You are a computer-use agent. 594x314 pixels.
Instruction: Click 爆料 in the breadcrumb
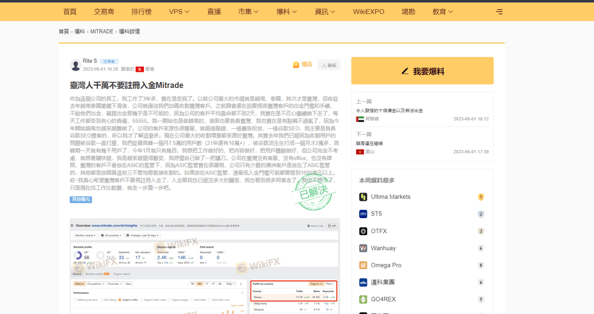pyautogui.click(x=80, y=31)
